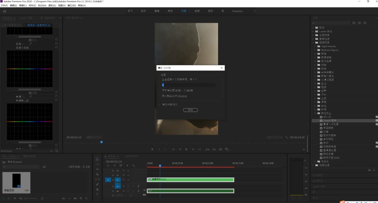Switch to the 音频 workspace tab
The height and width of the screenshot is (203, 378).
[x=197, y=11]
